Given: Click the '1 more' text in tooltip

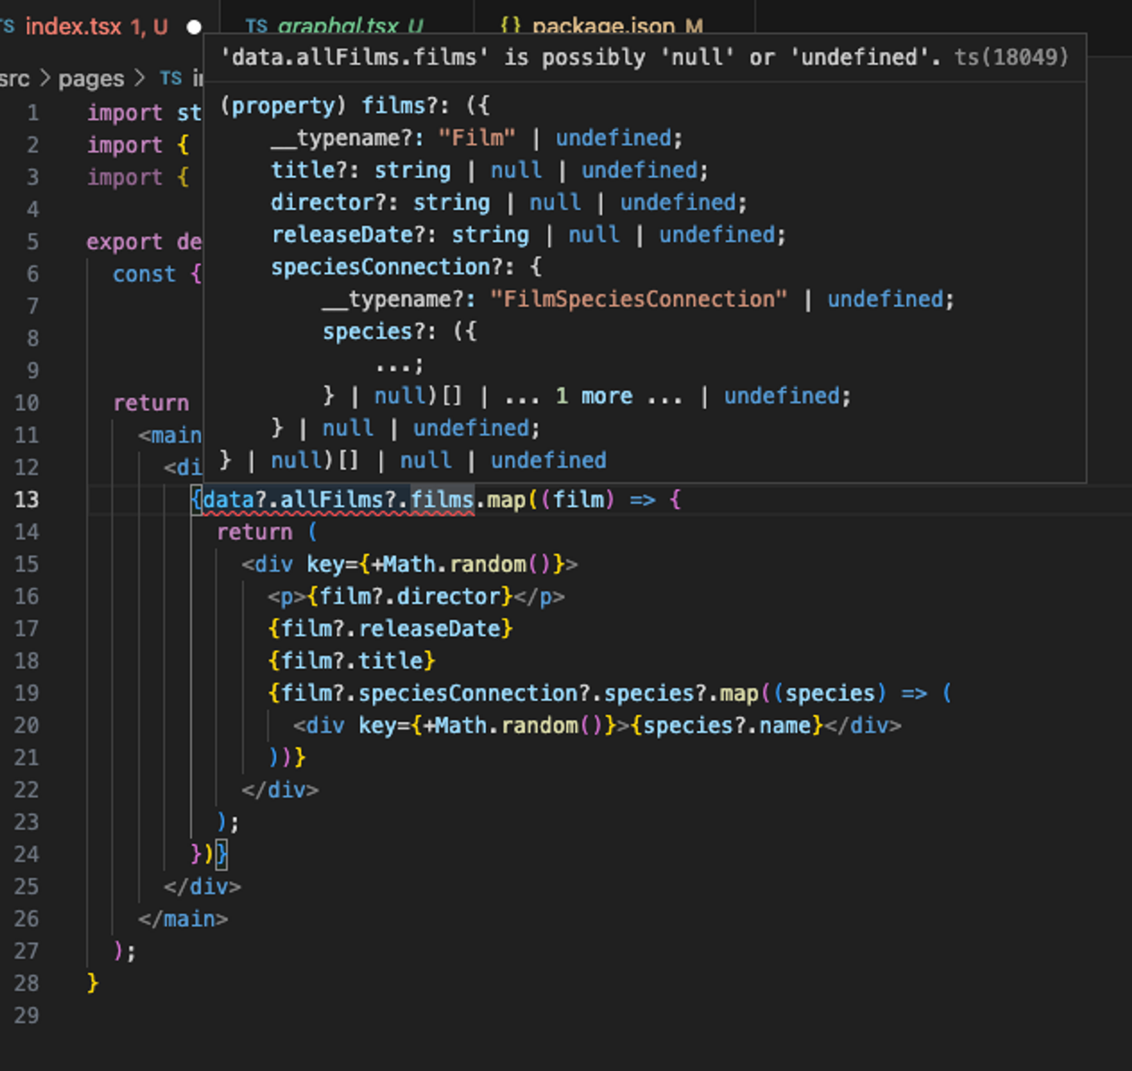Looking at the screenshot, I should pos(594,396).
